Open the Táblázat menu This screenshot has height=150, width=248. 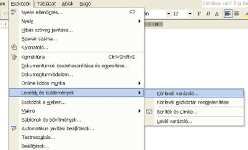[x=46, y=4]
